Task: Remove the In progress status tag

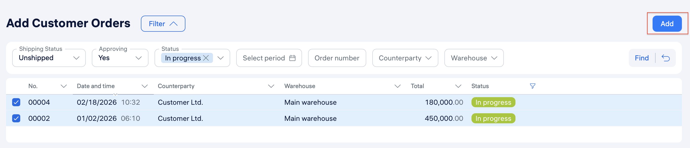Action: [206, 58]
